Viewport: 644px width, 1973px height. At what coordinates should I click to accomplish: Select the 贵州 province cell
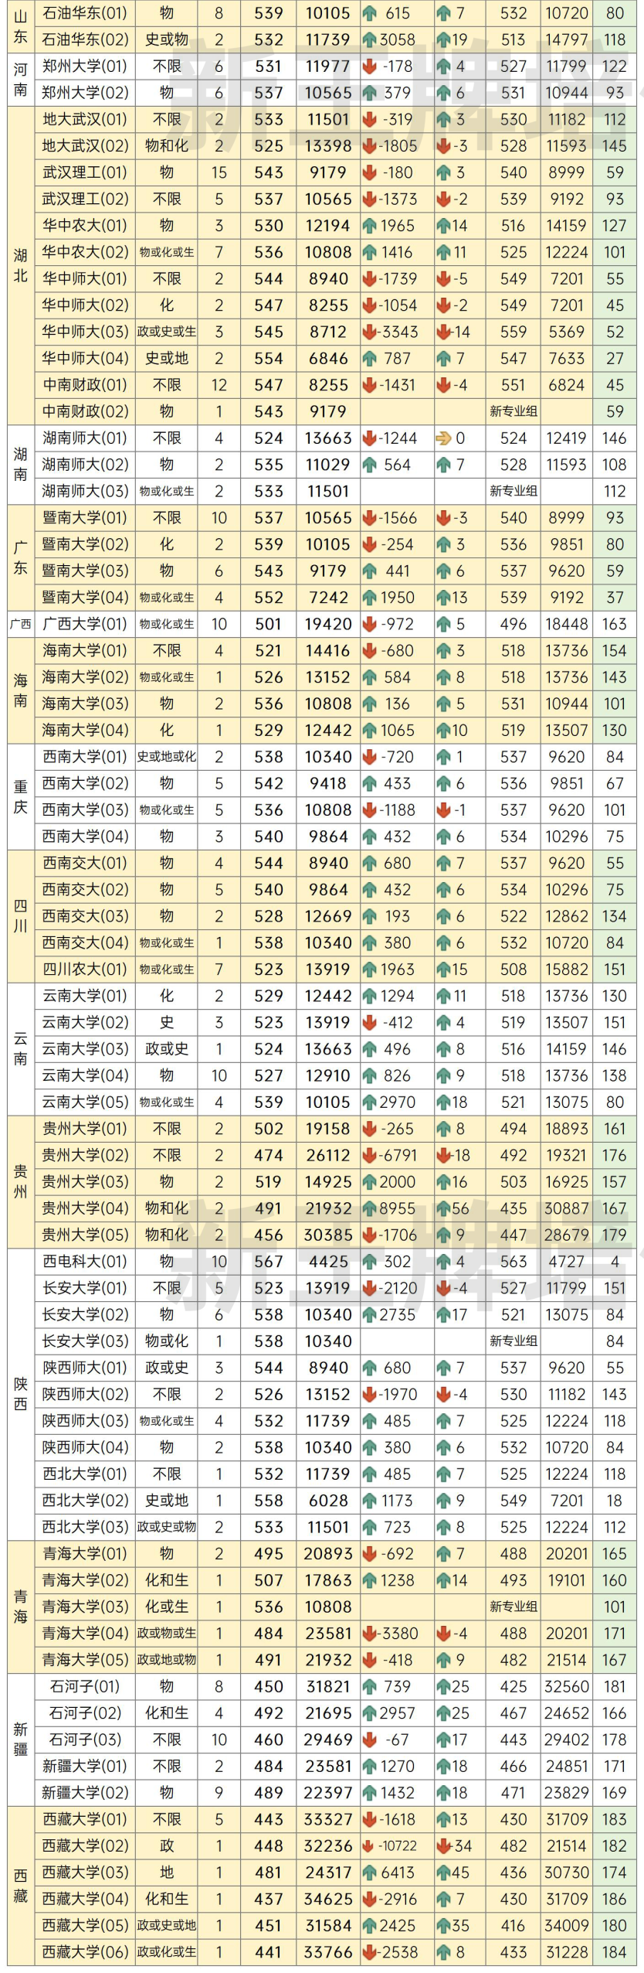coord(21,1181)
